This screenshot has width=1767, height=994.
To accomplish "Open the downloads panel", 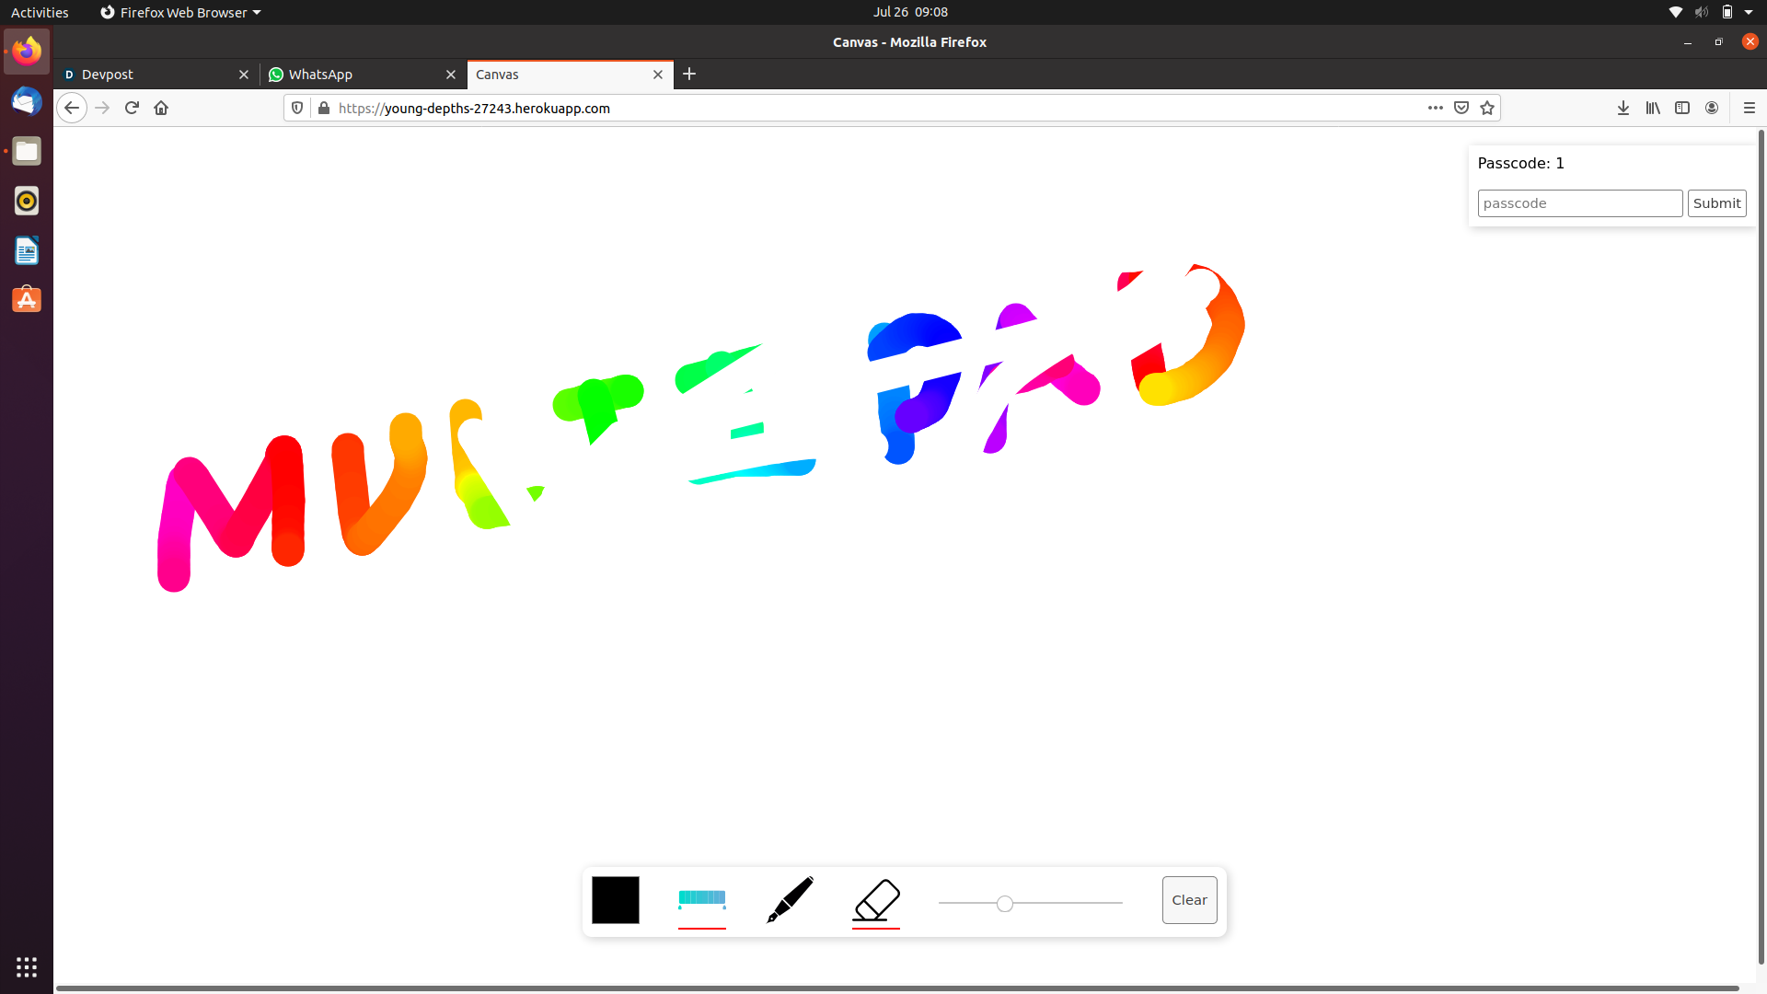I will click(1623, 108).
